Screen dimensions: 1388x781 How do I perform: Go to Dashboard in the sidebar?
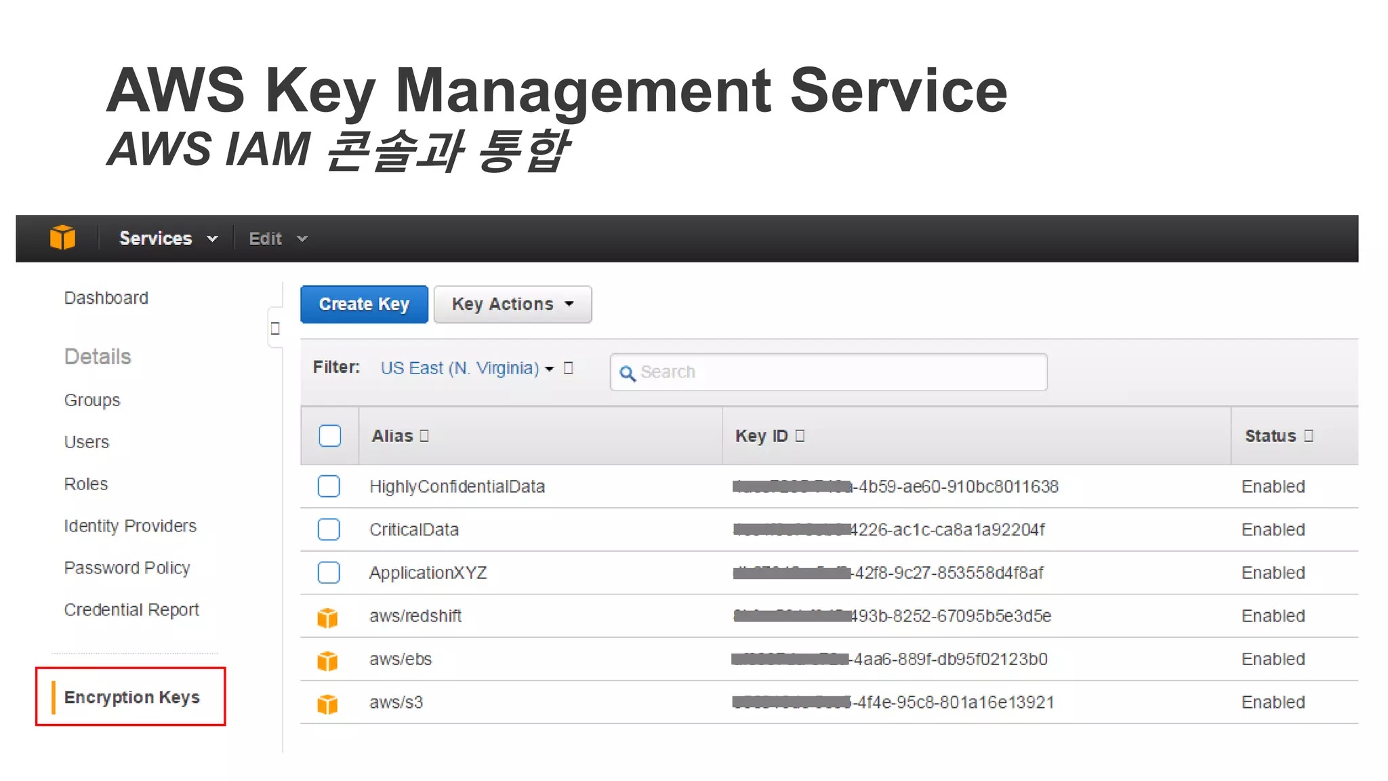106,298
